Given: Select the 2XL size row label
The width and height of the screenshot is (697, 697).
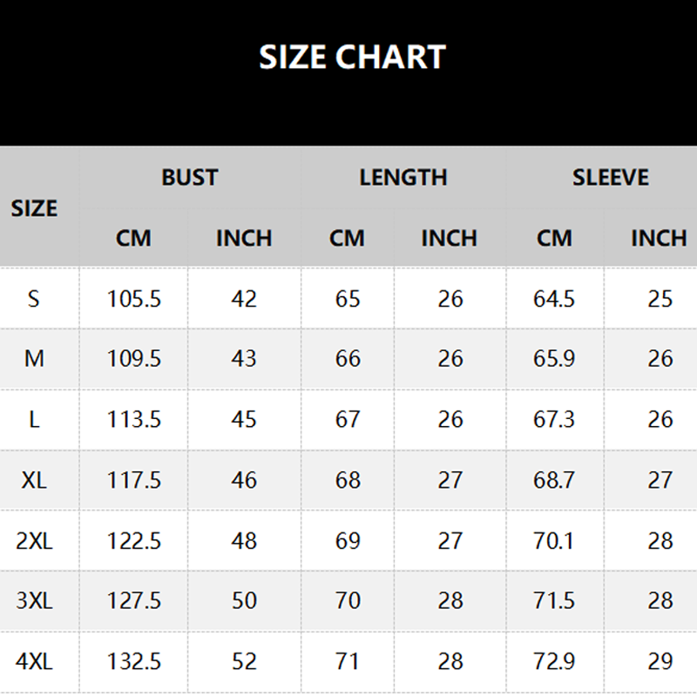Looking at the screenshot, I should click(x=34, y=540).
